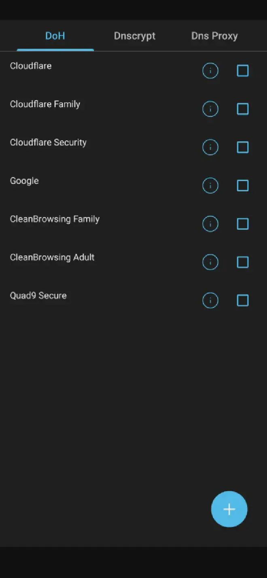Image resolution: width=267 pixels, height=578 pixels.
Task: Open the Dns Proxy tab
Action: [214, 36]
